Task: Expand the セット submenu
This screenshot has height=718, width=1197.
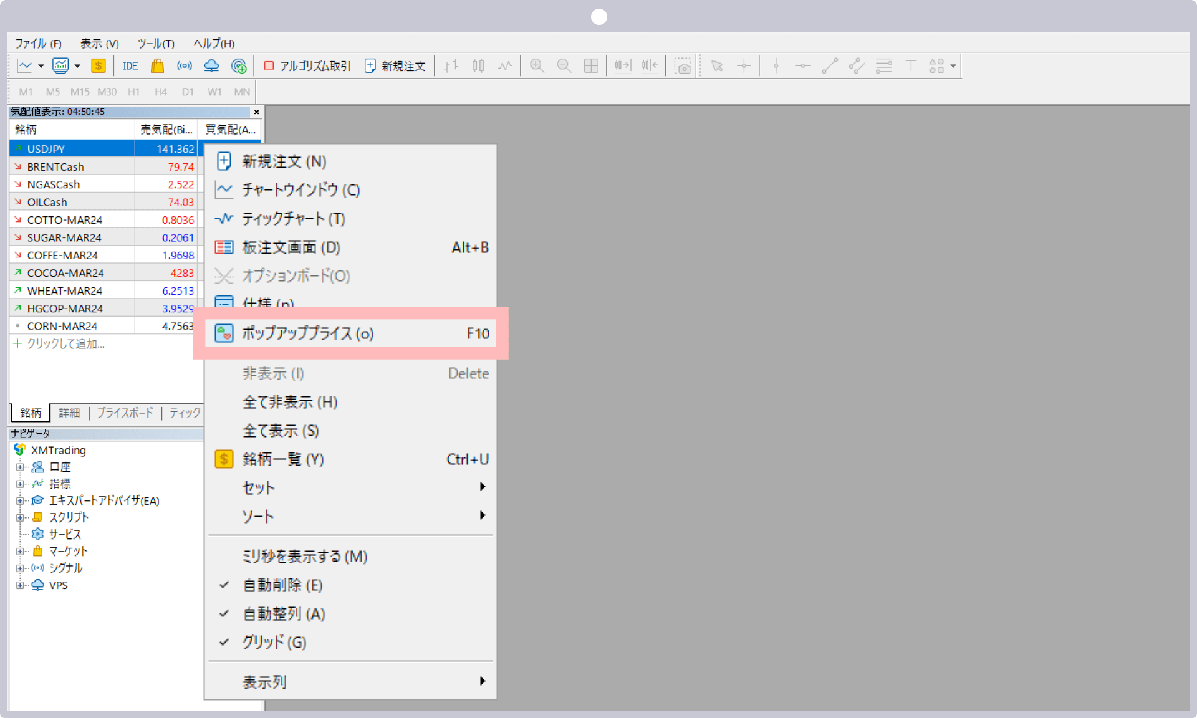Action: [350, 487]
